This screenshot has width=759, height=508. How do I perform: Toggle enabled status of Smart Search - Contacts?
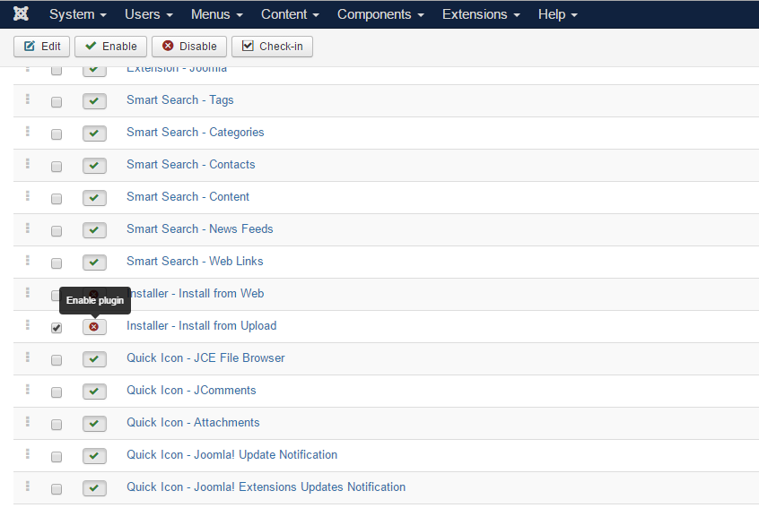94,166
